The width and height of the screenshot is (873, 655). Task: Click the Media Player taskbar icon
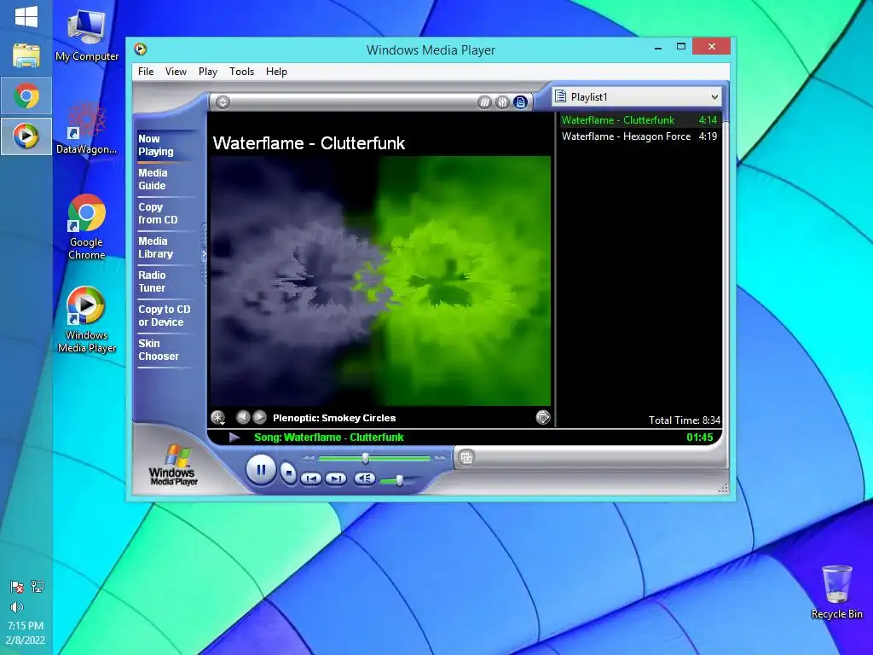[26, 136]
